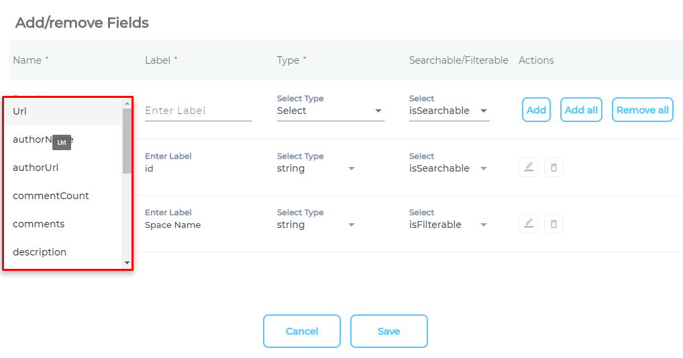Click the edit pencil icon in id row
The height and width of the screenshot is (358, 683).
[x=528, y=168]
